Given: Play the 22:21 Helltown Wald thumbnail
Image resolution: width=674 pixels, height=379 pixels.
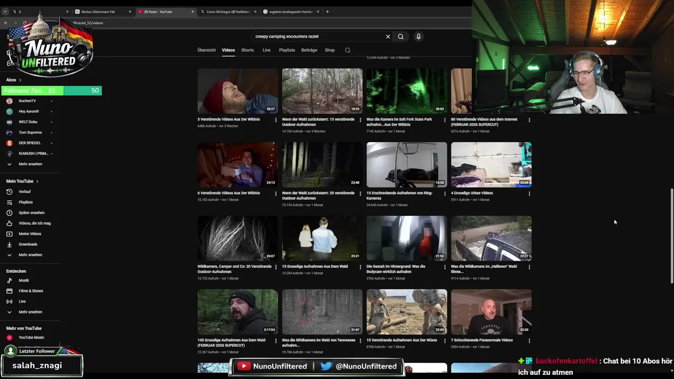Looking at the screenshot, I should [x=491, y=238].
